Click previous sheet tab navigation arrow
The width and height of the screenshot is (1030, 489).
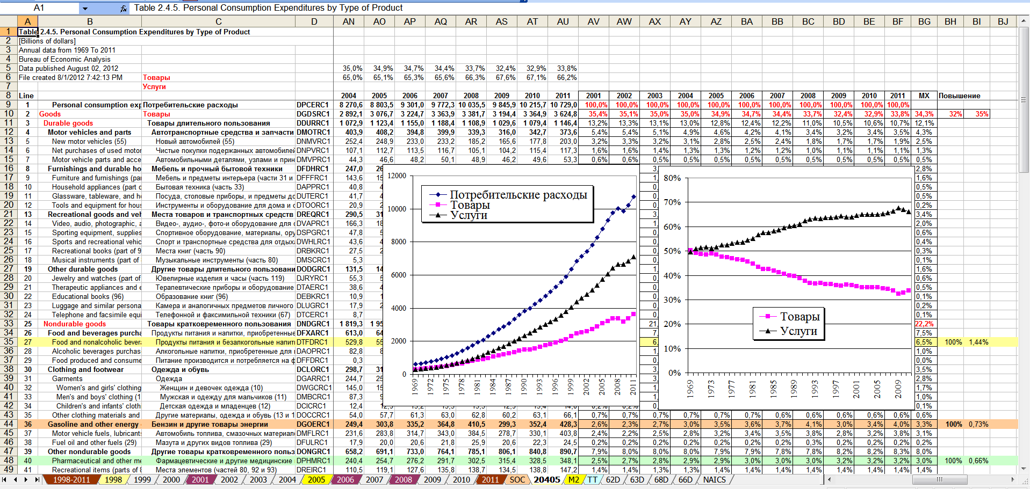tap(16, 479)
